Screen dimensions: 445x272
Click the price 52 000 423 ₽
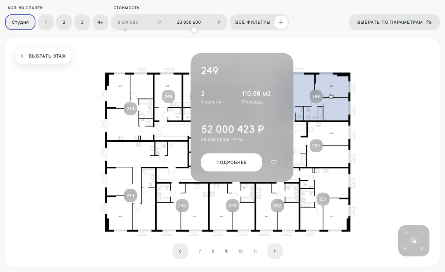point(232,129)
